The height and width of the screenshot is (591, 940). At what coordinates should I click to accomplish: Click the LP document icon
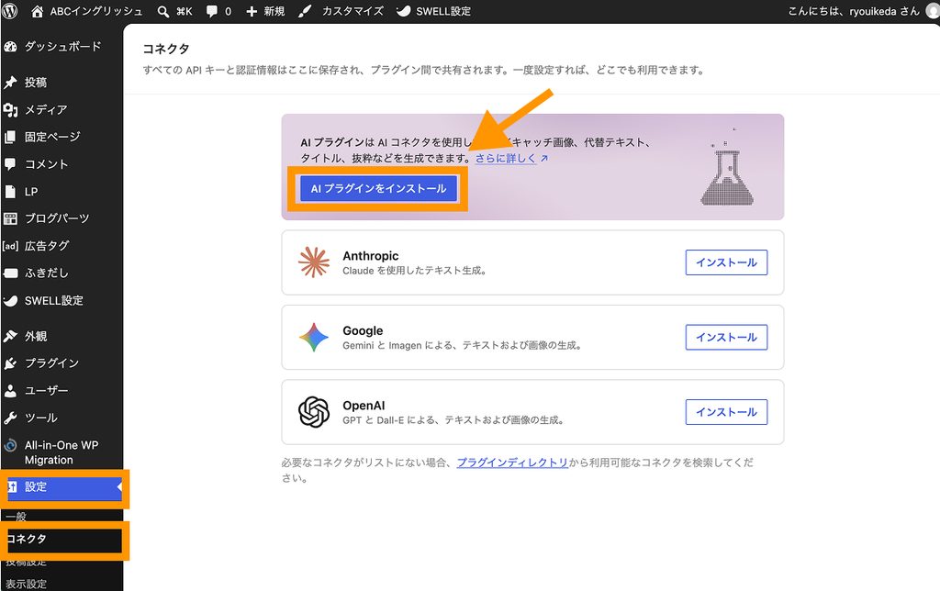click(10, 192)
